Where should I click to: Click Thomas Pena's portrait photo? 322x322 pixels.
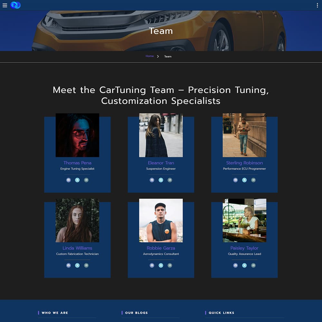click(77, 135)
